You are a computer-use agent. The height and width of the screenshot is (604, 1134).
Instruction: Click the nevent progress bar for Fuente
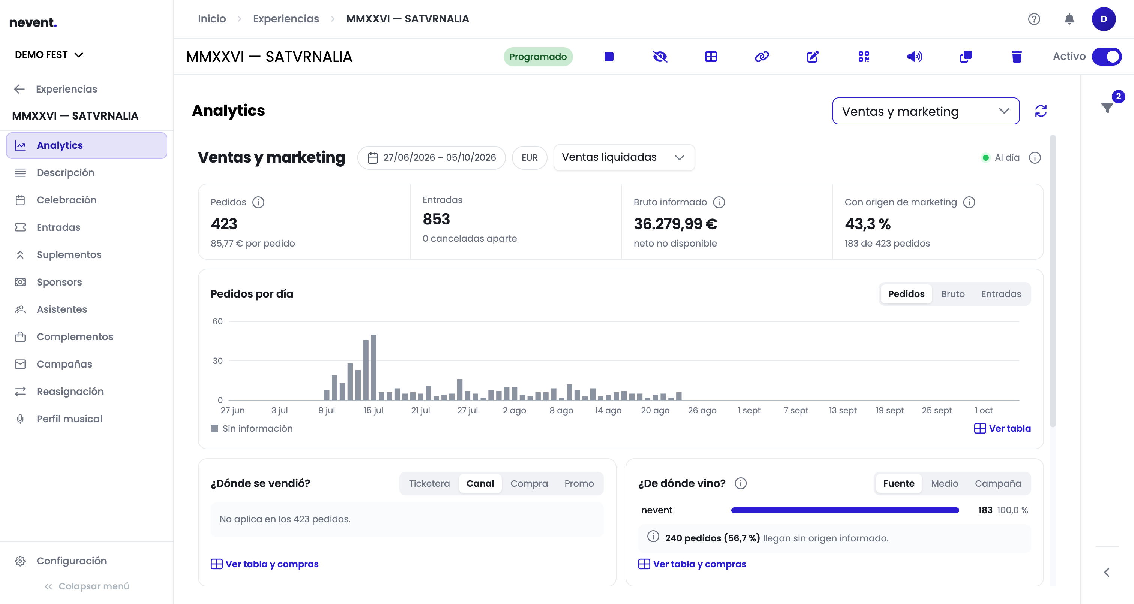pos(845,510)
